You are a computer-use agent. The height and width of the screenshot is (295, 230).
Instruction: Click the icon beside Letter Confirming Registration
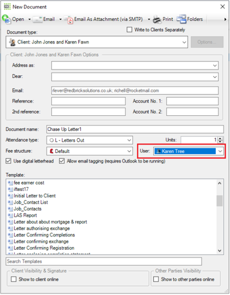pos(10,248)
